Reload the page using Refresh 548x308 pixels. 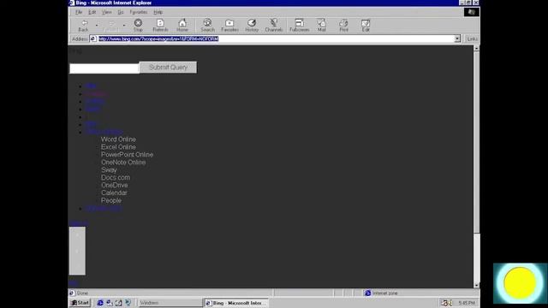[160, 26]
